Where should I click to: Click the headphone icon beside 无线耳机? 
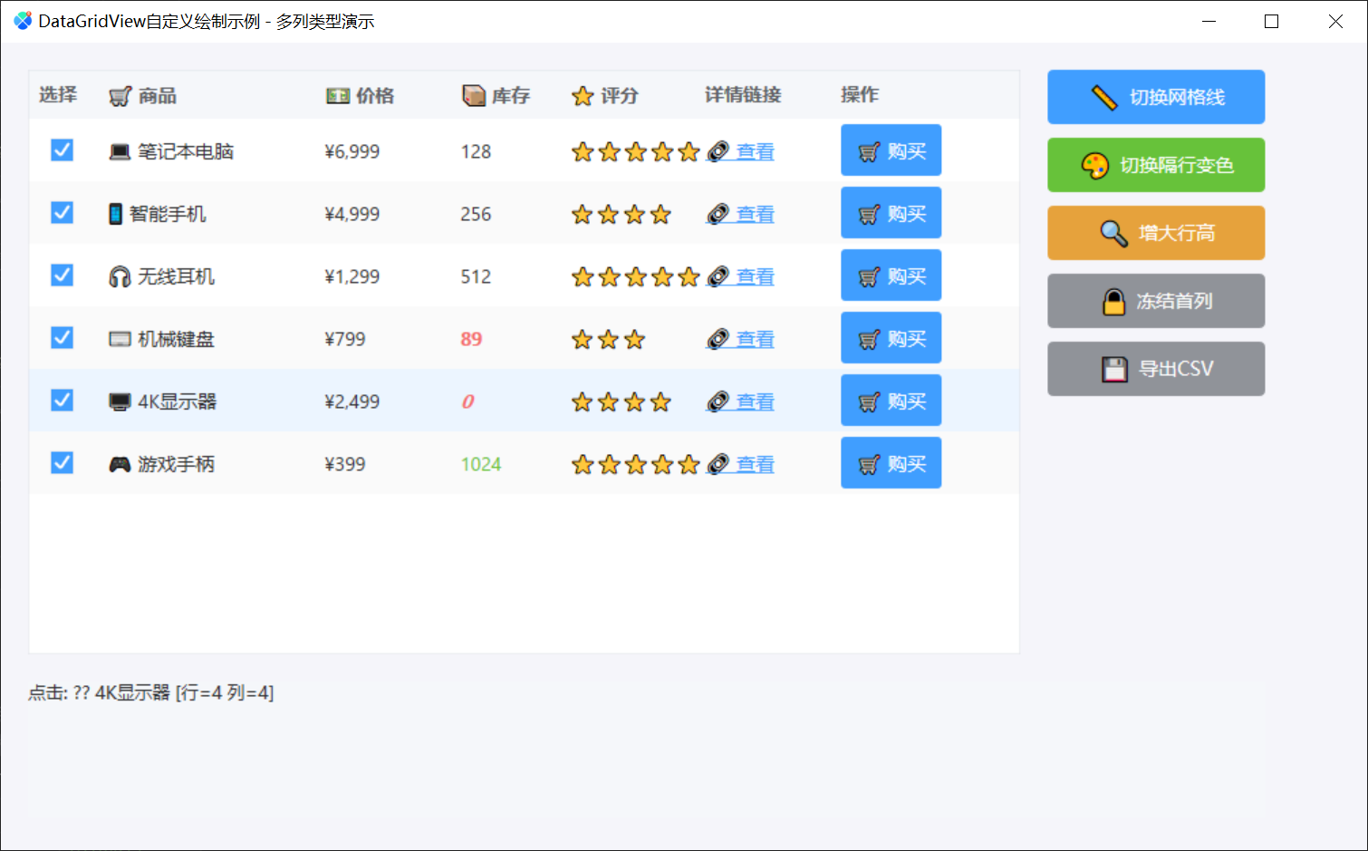pos(118,276)
